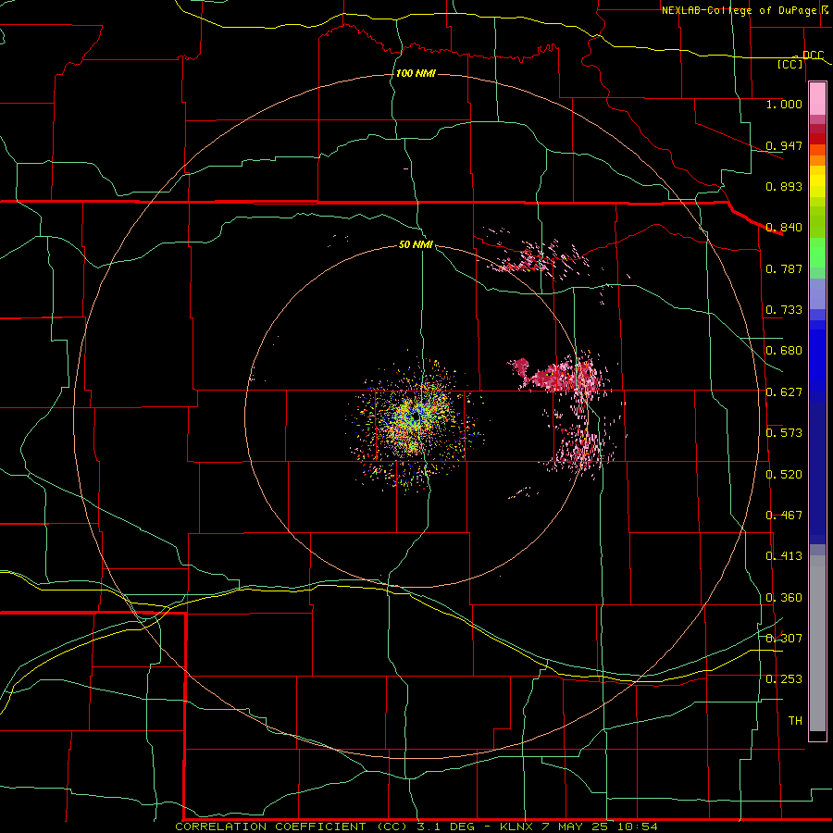Image resolution: width=833 pixels, height=833 pixels.
Task: Click the 0.573 legend value
Action: [784, 433]
